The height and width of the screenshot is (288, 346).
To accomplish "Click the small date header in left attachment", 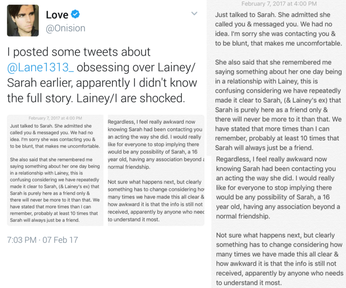I will (x=55, y=118).
